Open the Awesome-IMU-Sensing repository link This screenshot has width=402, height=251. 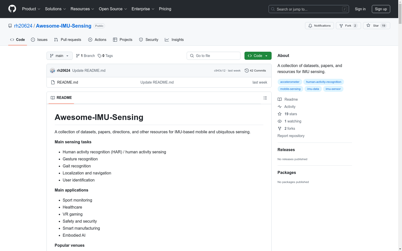click(x=64, y=26)
